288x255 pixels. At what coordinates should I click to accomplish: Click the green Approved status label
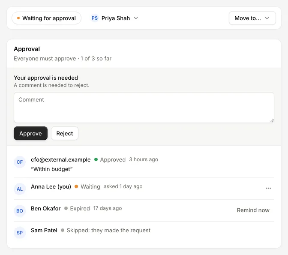[110, 160]
